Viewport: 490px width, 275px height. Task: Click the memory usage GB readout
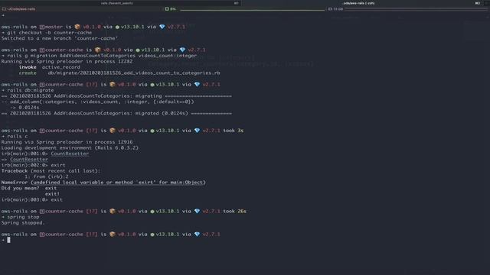point(335,9)
